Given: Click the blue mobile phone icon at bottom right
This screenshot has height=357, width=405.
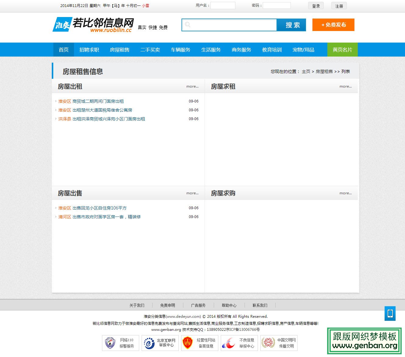Looking at the screenshot, I should (x=390, y=314).
